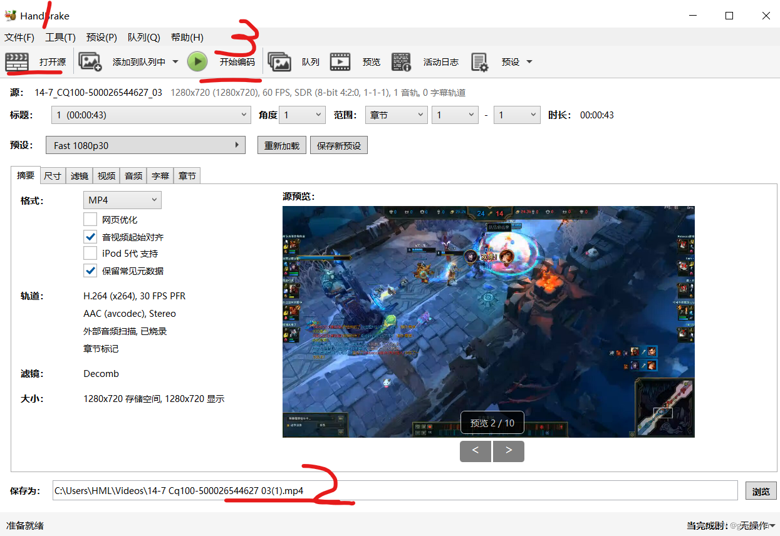
Task: Open the 文件(F) menu
Action: pyautogui.click(x=19, y=38)
